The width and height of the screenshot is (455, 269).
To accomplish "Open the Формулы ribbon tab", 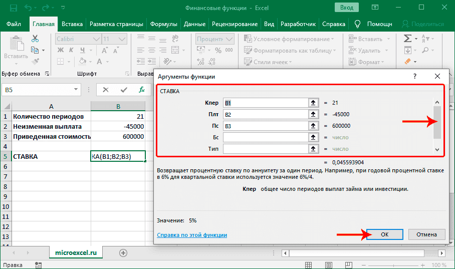I will point(163,24).
